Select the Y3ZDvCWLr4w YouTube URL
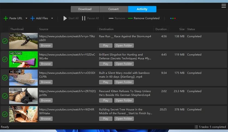Viewport: 228px width, 132px height. point(67,56)
